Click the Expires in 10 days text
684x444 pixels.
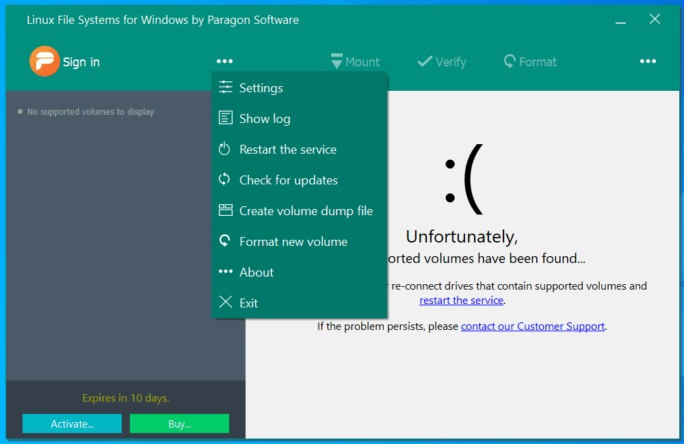pos(126,398)
